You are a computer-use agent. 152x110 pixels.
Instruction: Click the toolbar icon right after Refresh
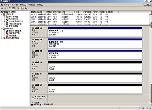tap(26, 8)
